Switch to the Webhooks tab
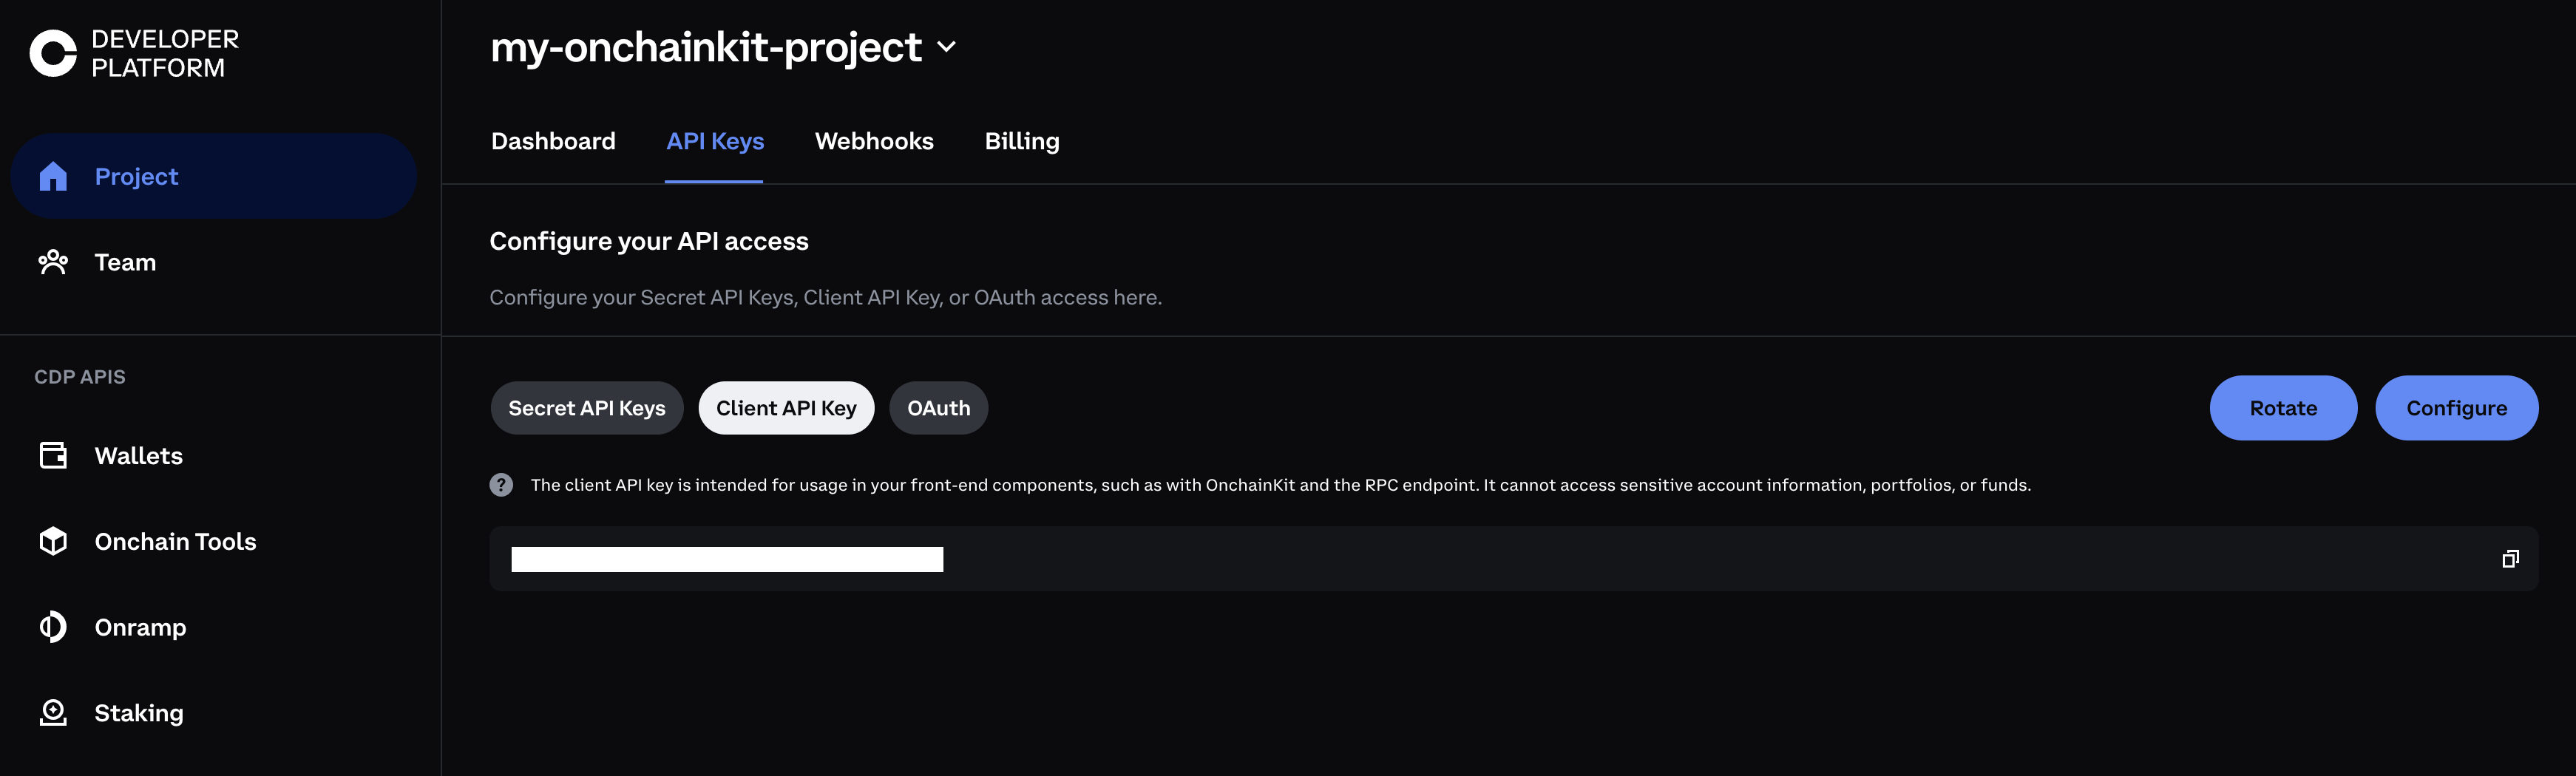Image resolution: width=2576 pixels, height=776 pixels. 874,141
